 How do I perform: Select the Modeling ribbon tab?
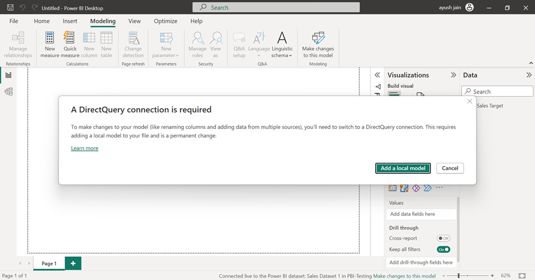[103, 21]
